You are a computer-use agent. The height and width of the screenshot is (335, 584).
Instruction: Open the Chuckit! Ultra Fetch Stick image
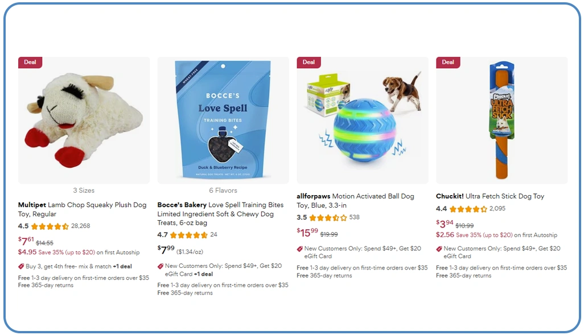tap(501, 120)
